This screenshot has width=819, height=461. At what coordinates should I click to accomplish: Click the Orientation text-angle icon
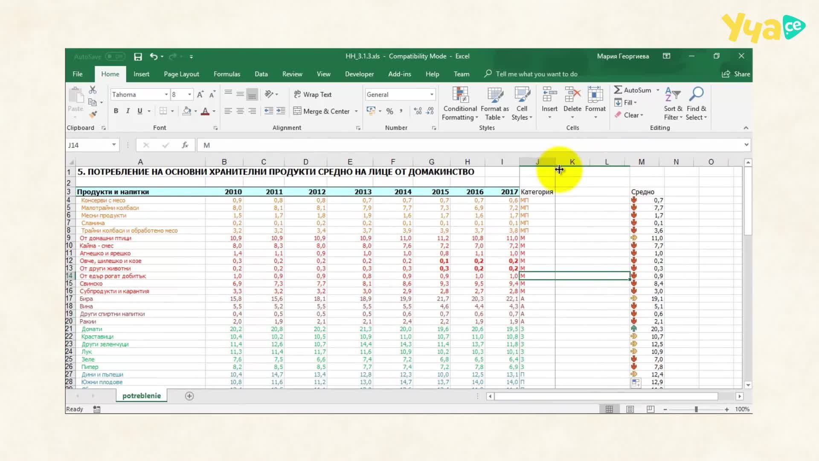(269, 94)
